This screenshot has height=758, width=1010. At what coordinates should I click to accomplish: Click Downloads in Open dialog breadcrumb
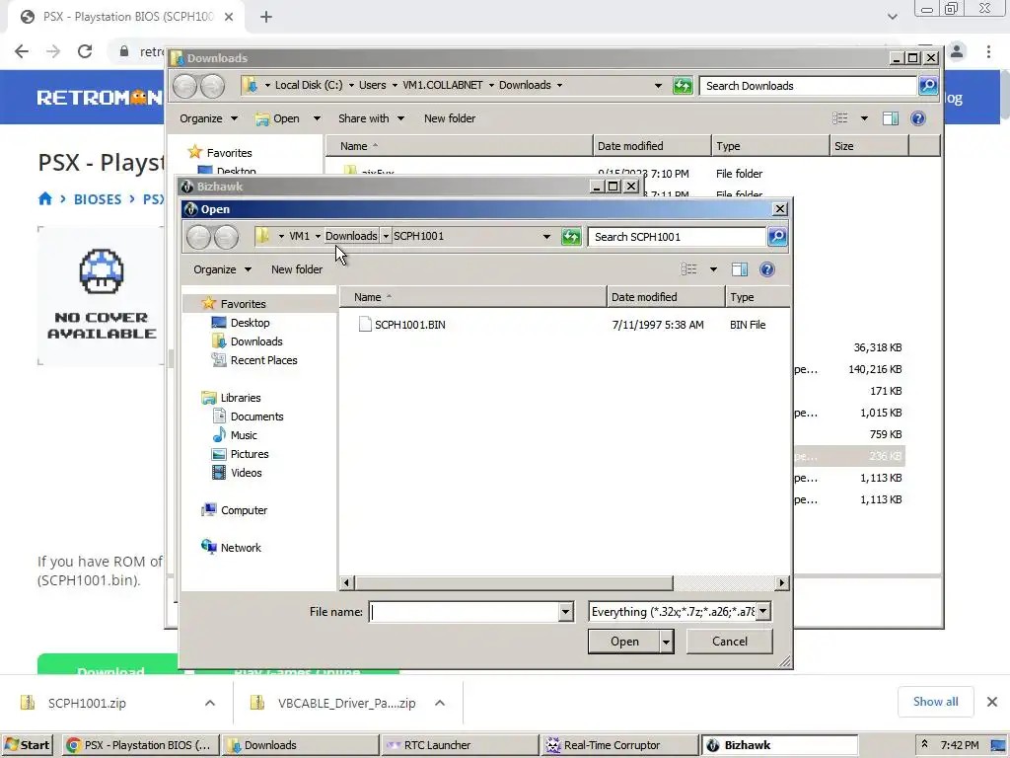[x=351, y=236]
